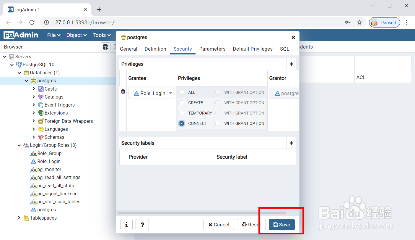
Task: Enable the ALL privilege checkbox
Action: click(182, 92)
